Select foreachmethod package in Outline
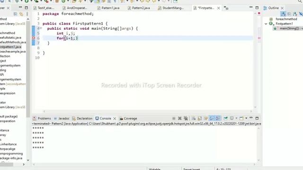 tap(286, 19)
